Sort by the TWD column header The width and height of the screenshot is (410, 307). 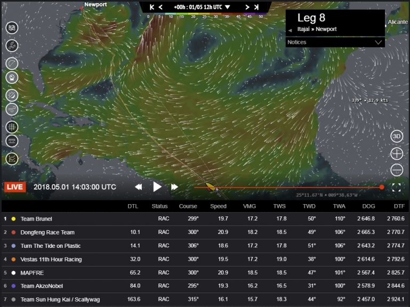pyautogui.click(x=309, y=206)
